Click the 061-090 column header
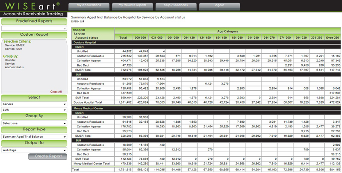342x173 pixels. click(x=173, y=37)
